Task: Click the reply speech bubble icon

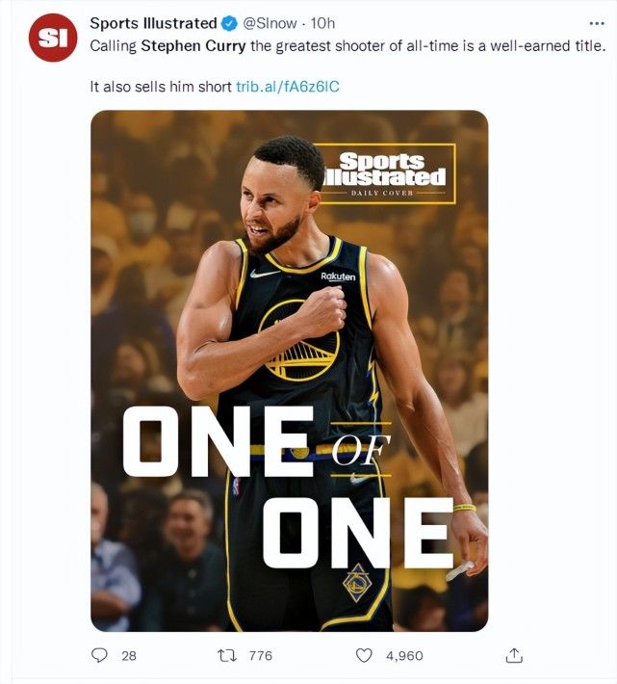Action: pos(99,655)
